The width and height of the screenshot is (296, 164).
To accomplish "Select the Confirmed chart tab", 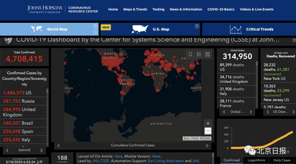I will [232, 160].
